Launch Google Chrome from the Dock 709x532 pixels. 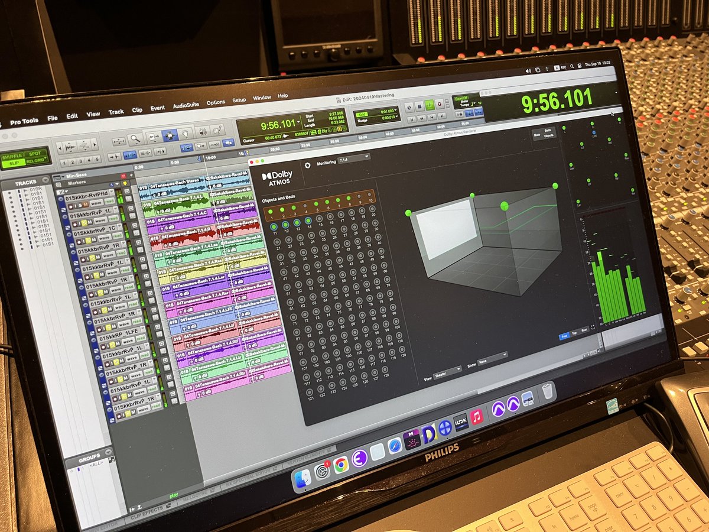(x=341, y=465)
